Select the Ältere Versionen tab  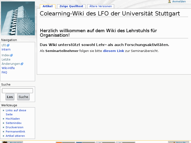point(101,6)
